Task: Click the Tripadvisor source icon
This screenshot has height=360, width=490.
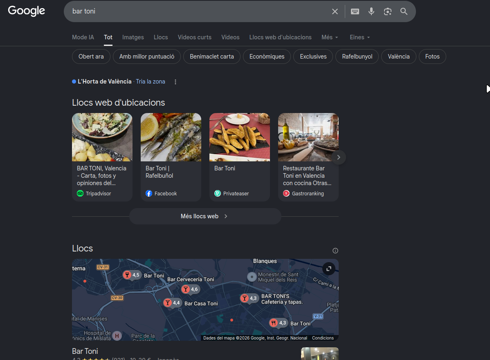Action: tap(80, 193)
